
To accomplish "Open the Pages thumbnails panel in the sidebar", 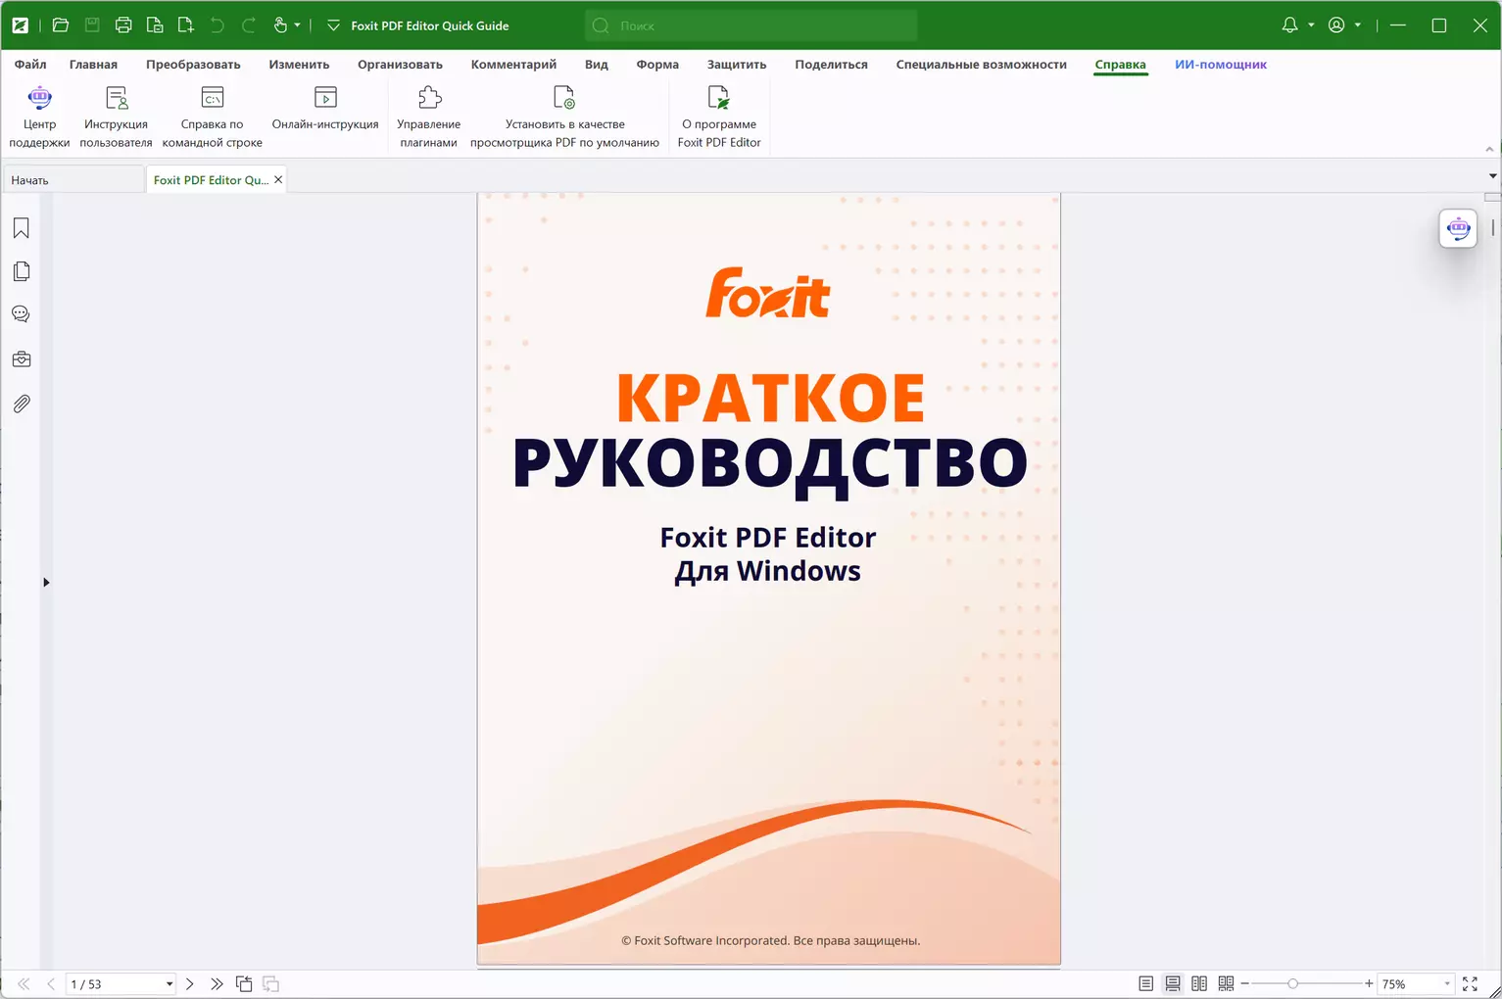I will pos(22,271).
